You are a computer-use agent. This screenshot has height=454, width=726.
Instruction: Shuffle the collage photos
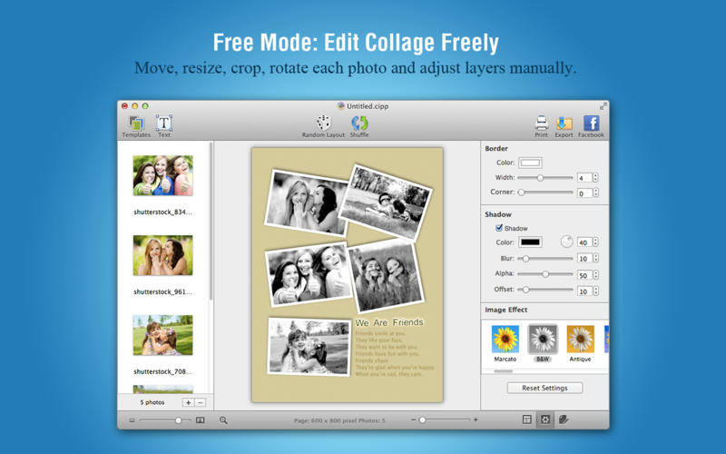359,123
